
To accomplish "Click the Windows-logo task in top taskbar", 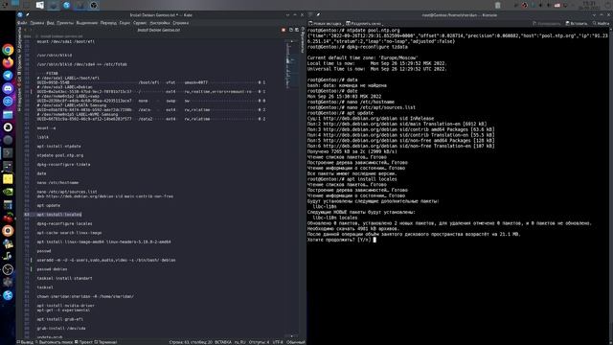I will click(x=40, y=5).
